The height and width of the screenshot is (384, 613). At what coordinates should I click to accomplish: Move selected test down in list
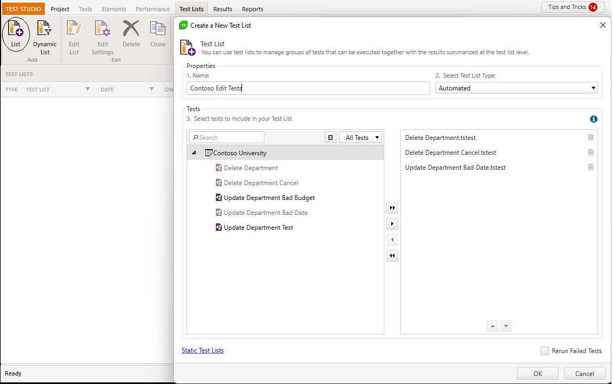(x=506, y=326)
